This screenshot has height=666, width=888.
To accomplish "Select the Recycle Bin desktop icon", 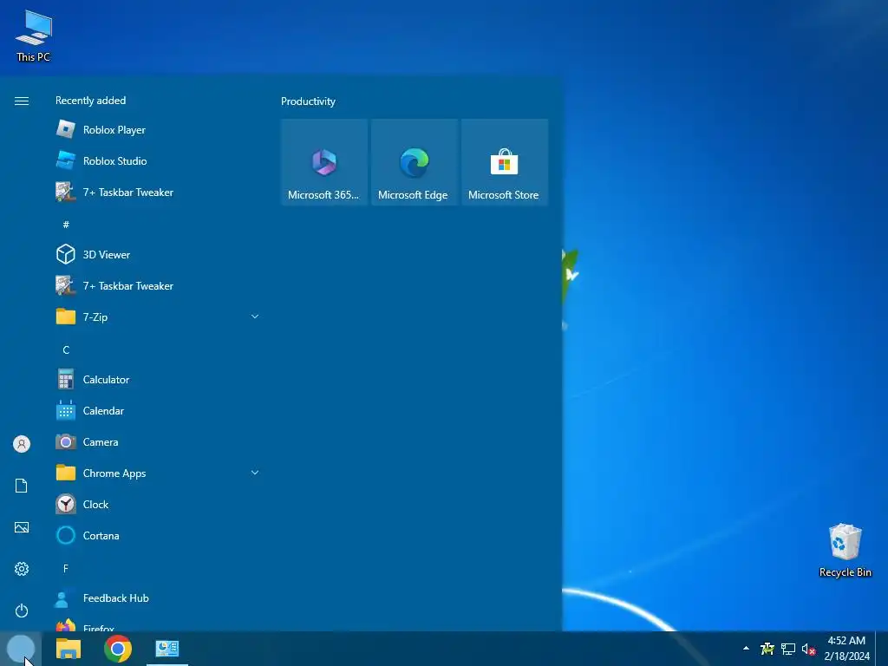I will (x=845, y=551).
